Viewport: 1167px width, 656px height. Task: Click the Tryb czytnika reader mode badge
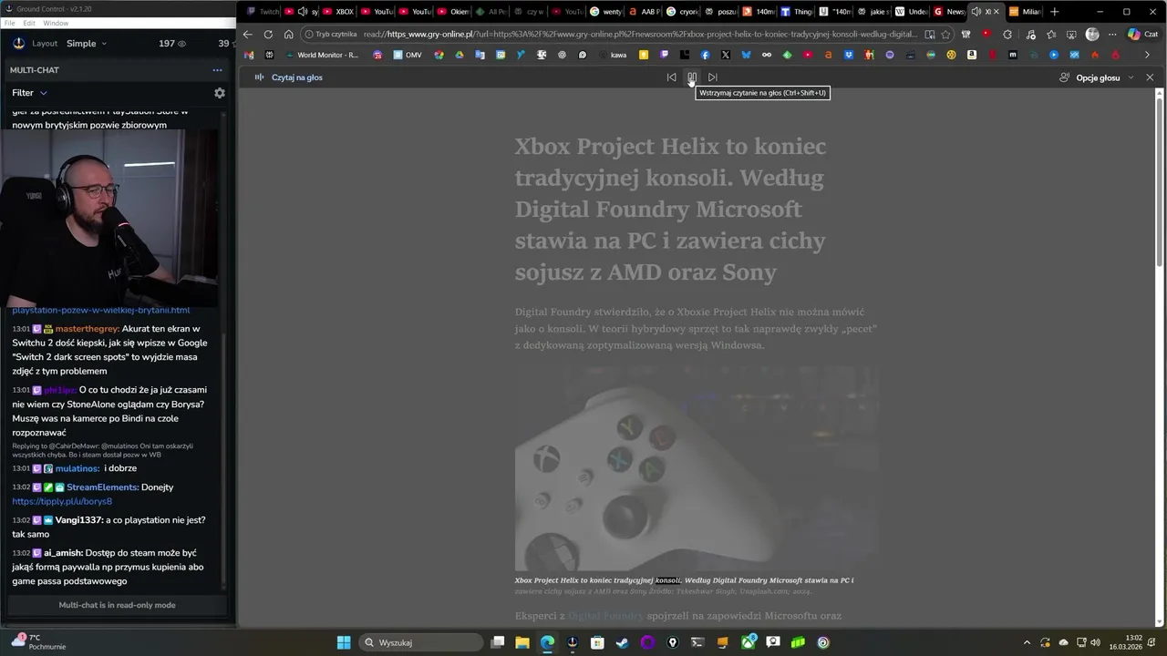click(330, 35)
